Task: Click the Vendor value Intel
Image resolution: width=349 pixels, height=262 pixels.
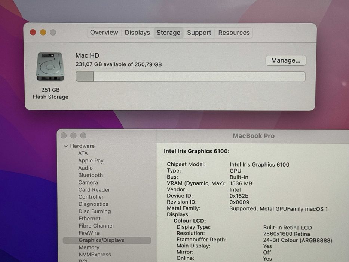Action: coord(235,190)
